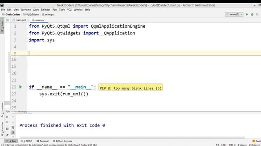
Task: Open the Project tool window sidebar tab
Action: pos(2,26)
